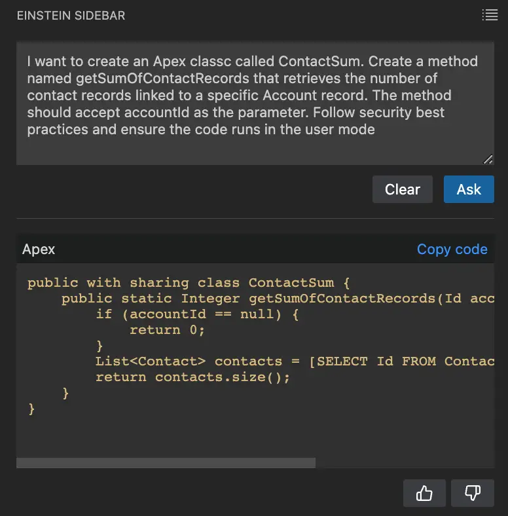Open the Einstein Sidebar list menu icon
The height and width of the screenshot is (516, 508).
tap(490, 15)
